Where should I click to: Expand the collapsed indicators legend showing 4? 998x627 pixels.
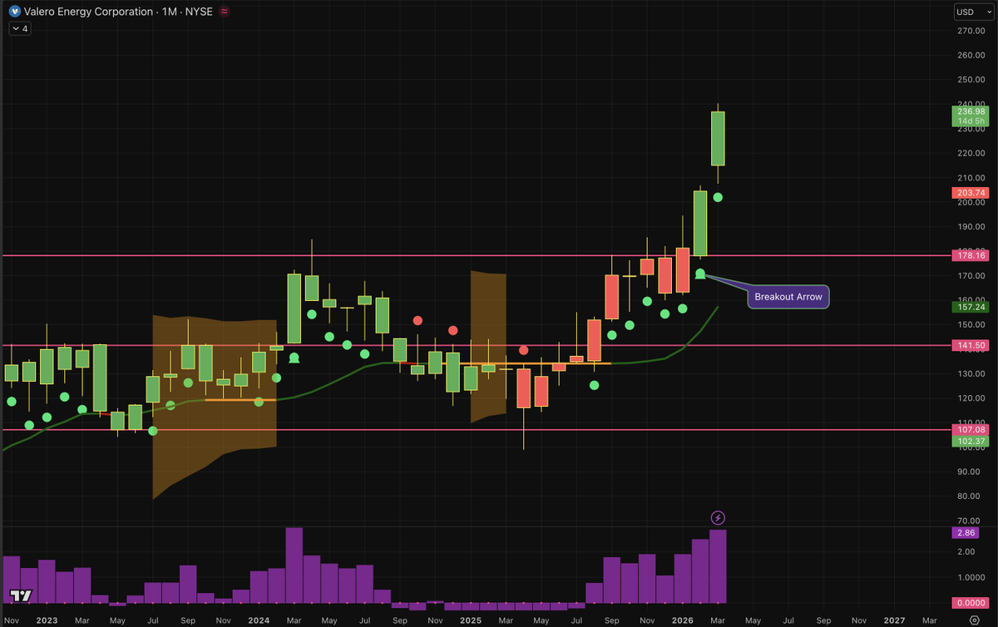point(20,28)
